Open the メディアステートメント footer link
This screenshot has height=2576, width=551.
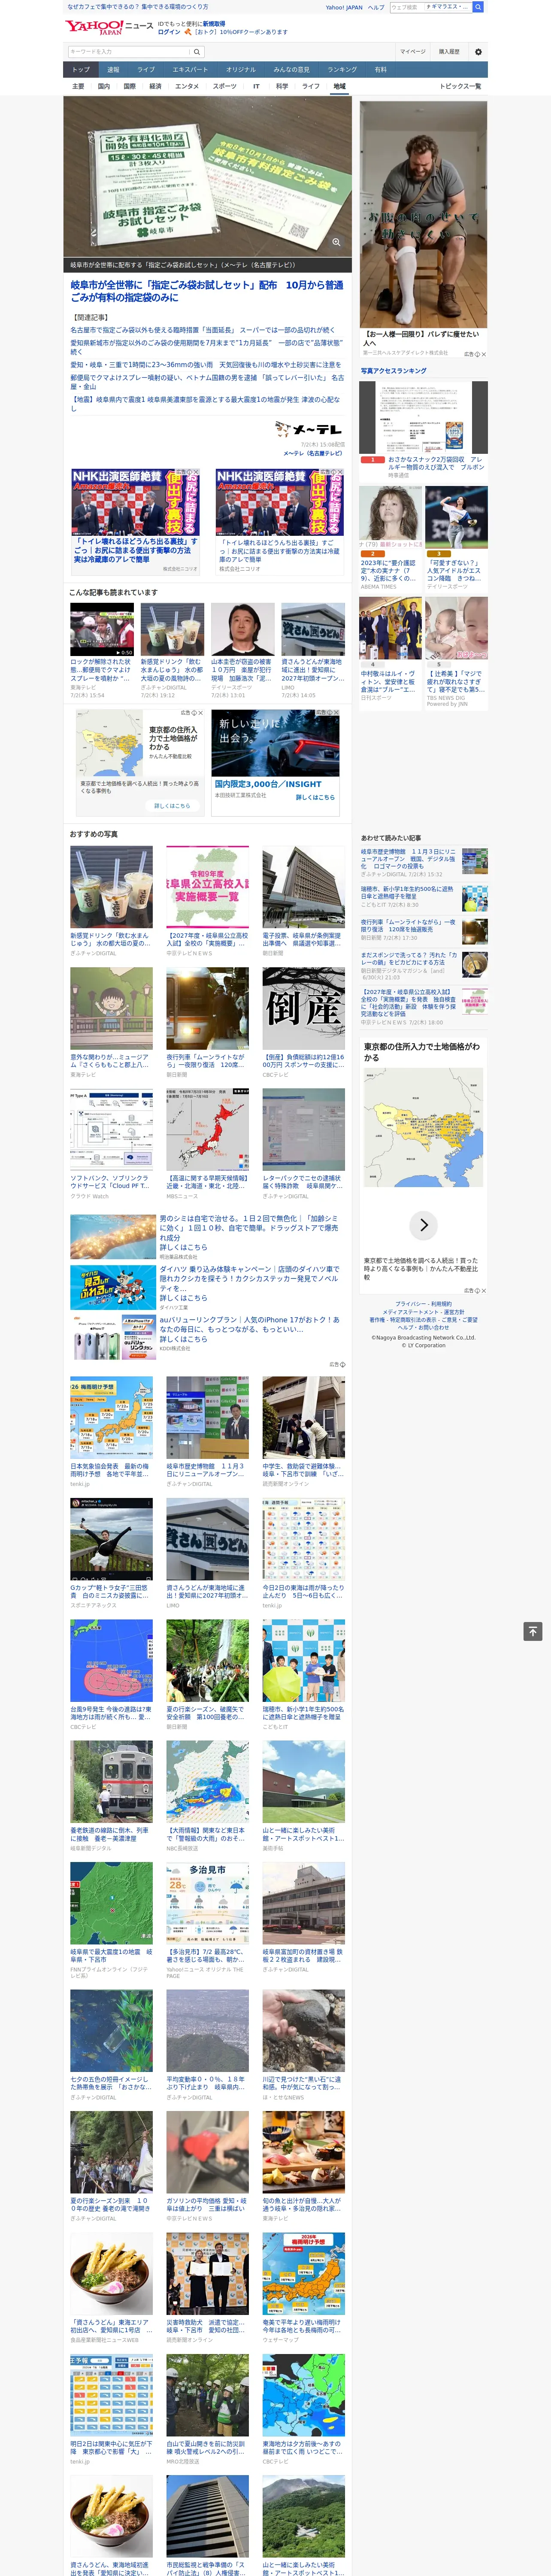[411, 1312]
